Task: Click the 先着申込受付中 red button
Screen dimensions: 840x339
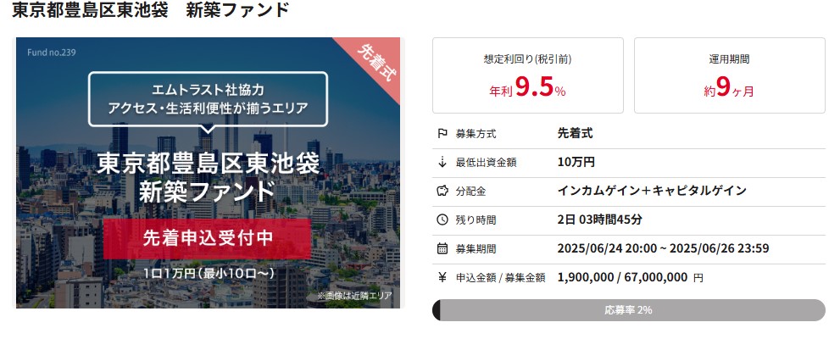Action: [x=206, y=239]
